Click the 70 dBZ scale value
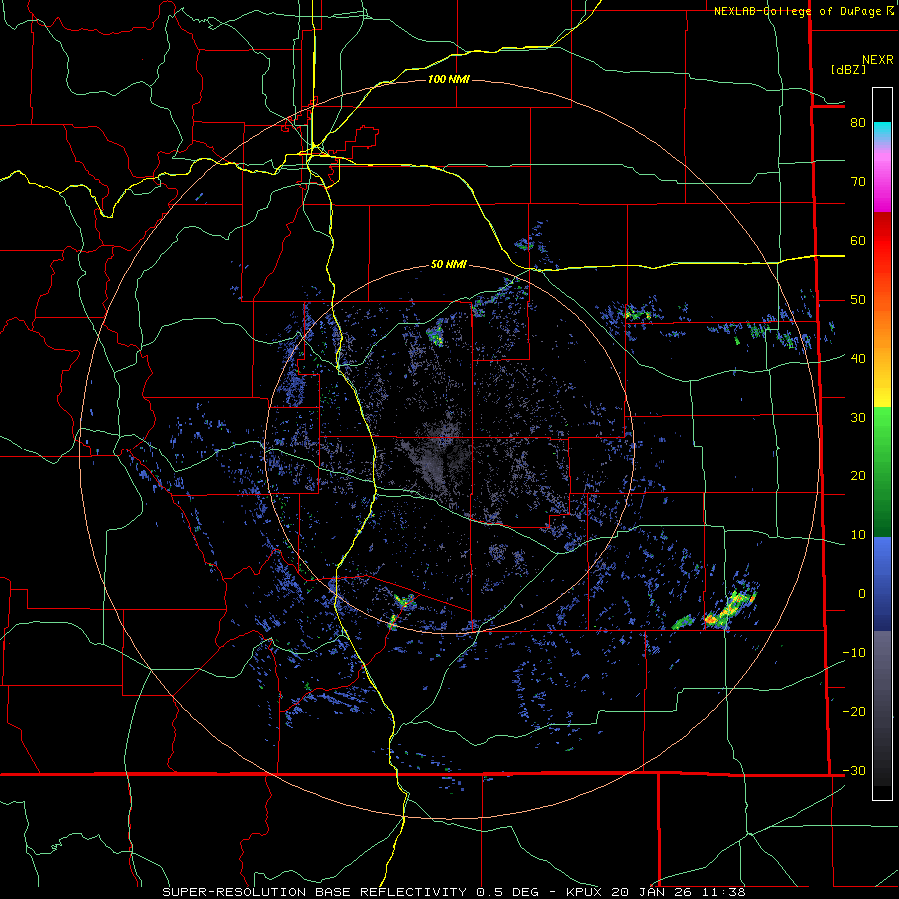The width and height of the screenshot is (899, 899). click(858, 181)
